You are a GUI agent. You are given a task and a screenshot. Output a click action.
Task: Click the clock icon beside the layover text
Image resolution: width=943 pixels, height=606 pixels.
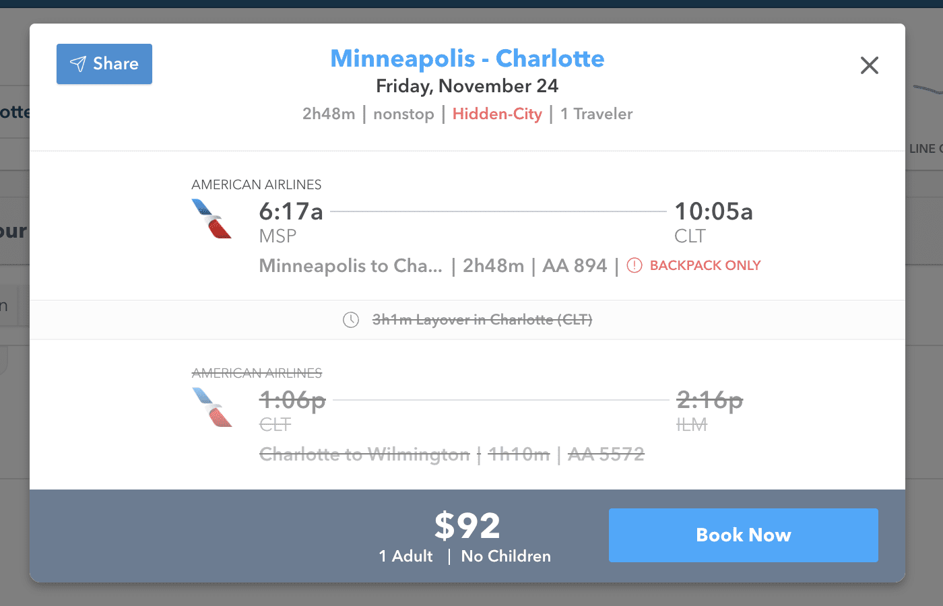[x=350, y=320]
